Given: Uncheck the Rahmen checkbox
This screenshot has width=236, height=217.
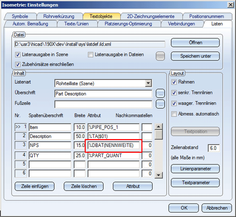Looking at the screenshot, I should (174, 82).
